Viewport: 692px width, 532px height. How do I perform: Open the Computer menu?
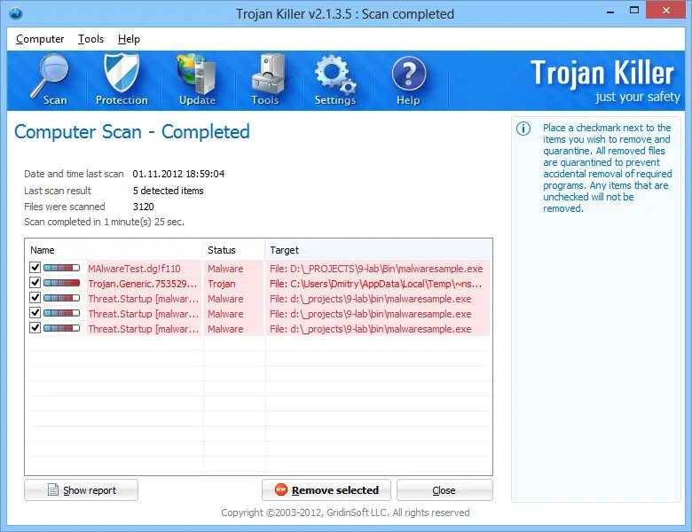[x=40, y=39]
